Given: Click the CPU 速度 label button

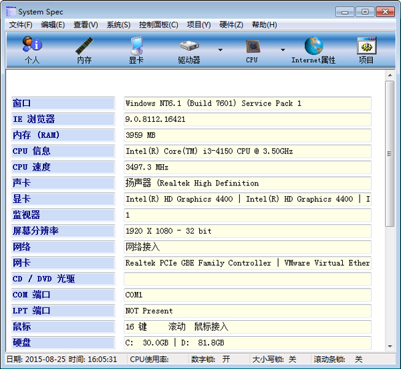Looking at the screenshot, I should (x=63, y=167).
